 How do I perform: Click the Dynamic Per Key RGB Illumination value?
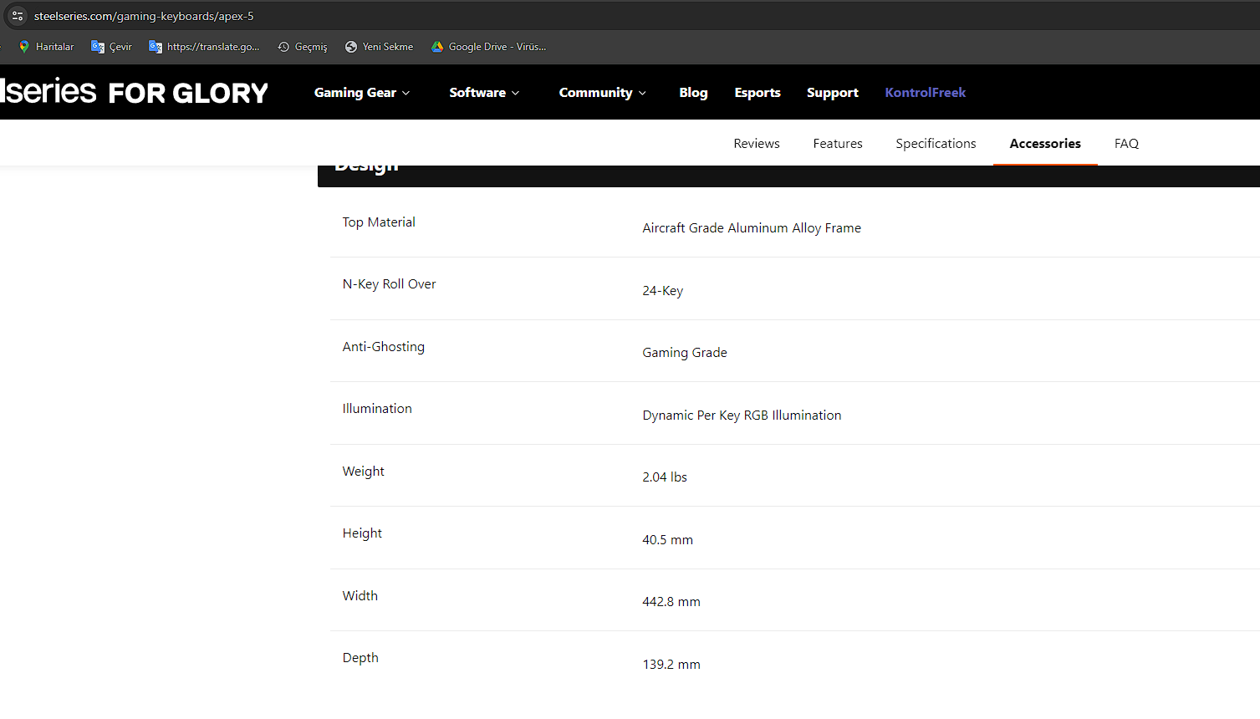coord(742,415)
